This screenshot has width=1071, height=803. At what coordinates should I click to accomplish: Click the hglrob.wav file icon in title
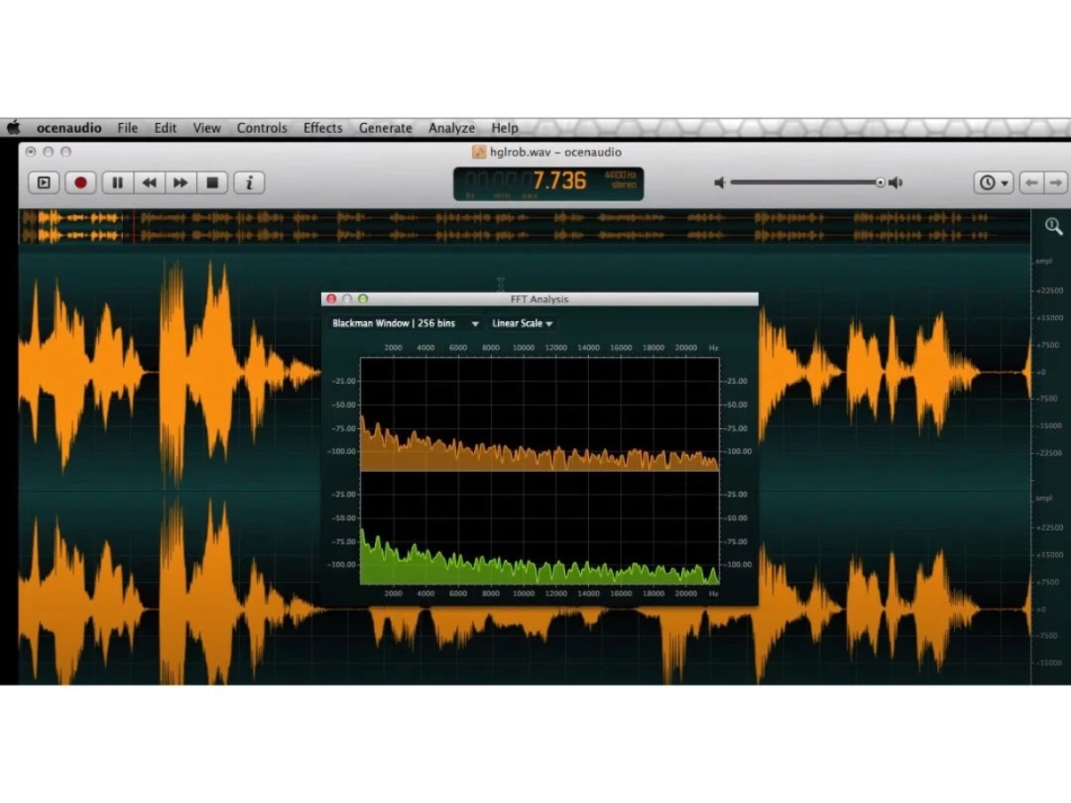coord(479,152)
